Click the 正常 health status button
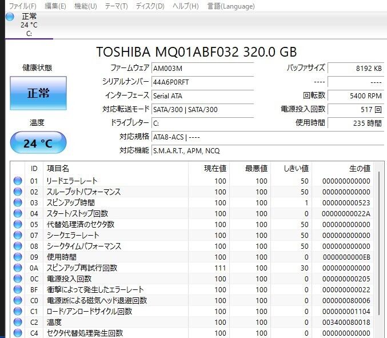 coord(38,93)
